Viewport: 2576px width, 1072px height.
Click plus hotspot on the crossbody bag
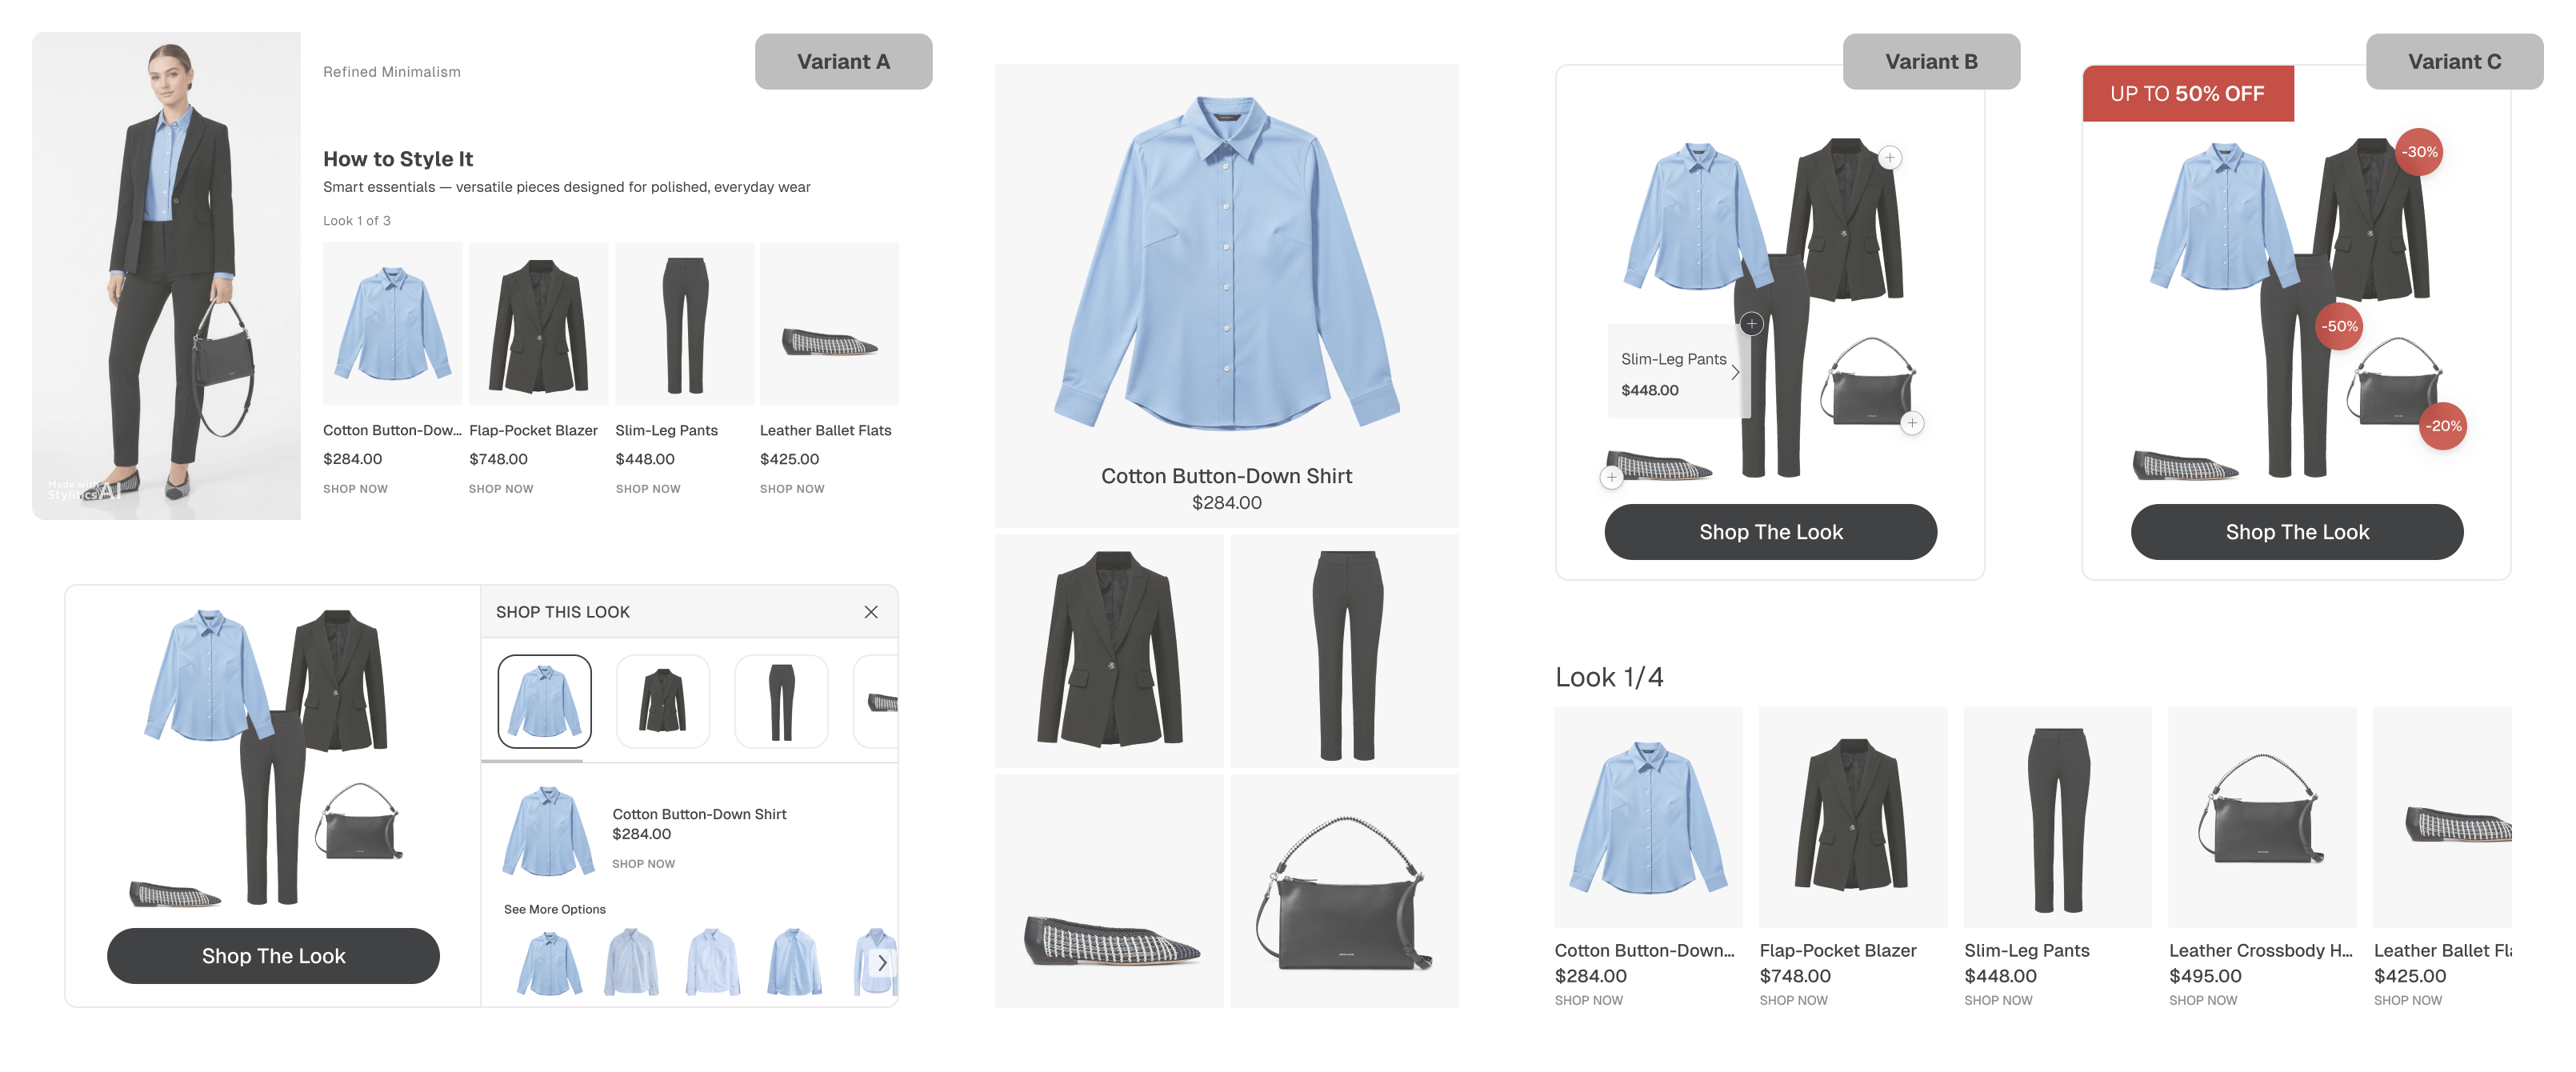[1912, 423]
